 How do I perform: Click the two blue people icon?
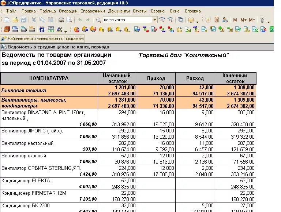(42, 29)
